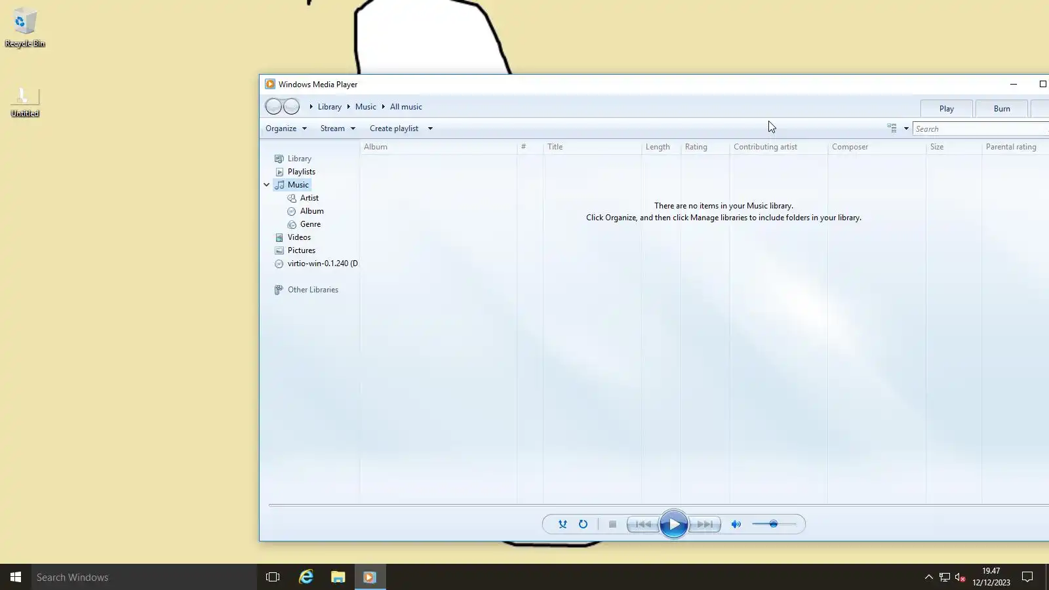Mute the player volume
Image resolution: width=1049 pixels, height=590 pixels.
pyautogui.click(x=736, y=524)
